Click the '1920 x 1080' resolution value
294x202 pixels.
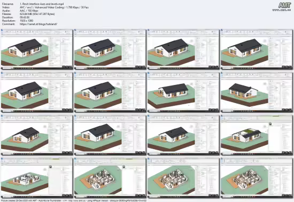click(x=26, y=21)
